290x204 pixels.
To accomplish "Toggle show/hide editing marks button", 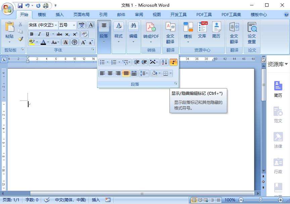I will click(x=173, y=62).
